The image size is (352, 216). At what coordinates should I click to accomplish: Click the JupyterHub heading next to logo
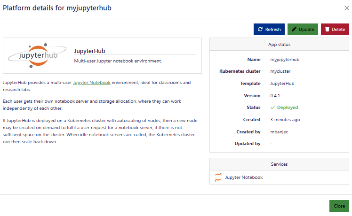pyautogui.click(x=88, y=51)
